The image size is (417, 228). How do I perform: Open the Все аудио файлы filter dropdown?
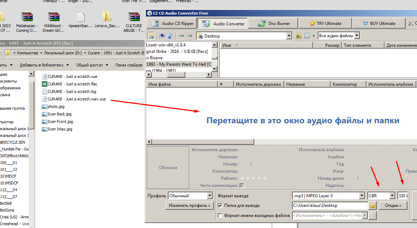[x=357, y=35]
